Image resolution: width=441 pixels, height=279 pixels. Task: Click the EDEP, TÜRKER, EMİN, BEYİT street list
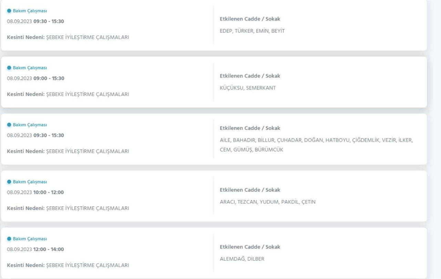(252, 31)
